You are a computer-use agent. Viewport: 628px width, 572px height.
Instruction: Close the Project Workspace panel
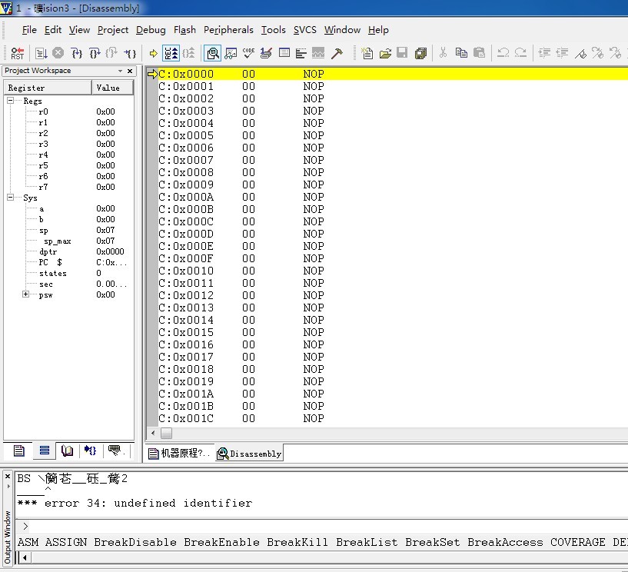tap(129, 71)
